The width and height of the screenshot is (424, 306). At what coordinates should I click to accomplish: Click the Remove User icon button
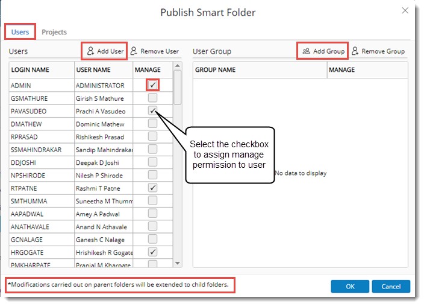155,51
